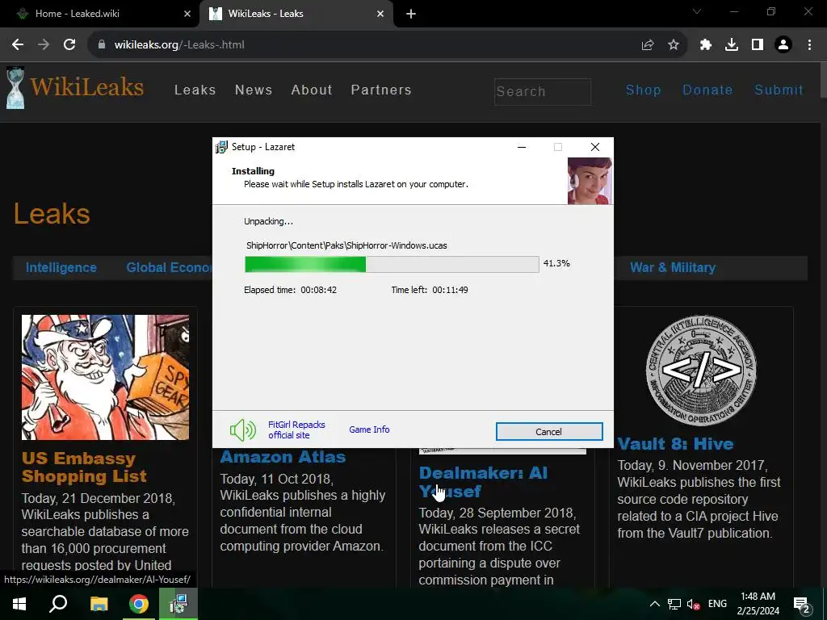The height and width of the screenshot is (620, 827).
Task: Close the WikiLeaks - Leaks tab
Action: click(x=380, y=14)
